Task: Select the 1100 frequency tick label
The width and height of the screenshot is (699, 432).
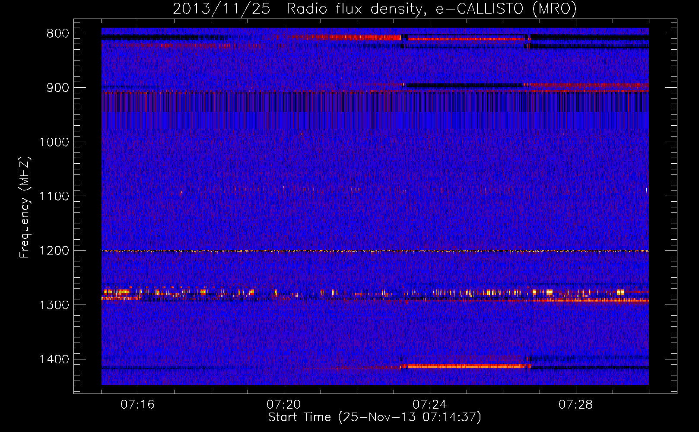Action: tap(54, 197)
